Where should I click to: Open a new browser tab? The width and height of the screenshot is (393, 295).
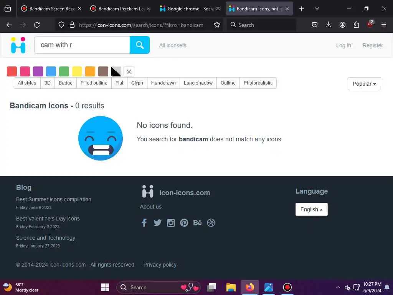[x=302, y=9]
